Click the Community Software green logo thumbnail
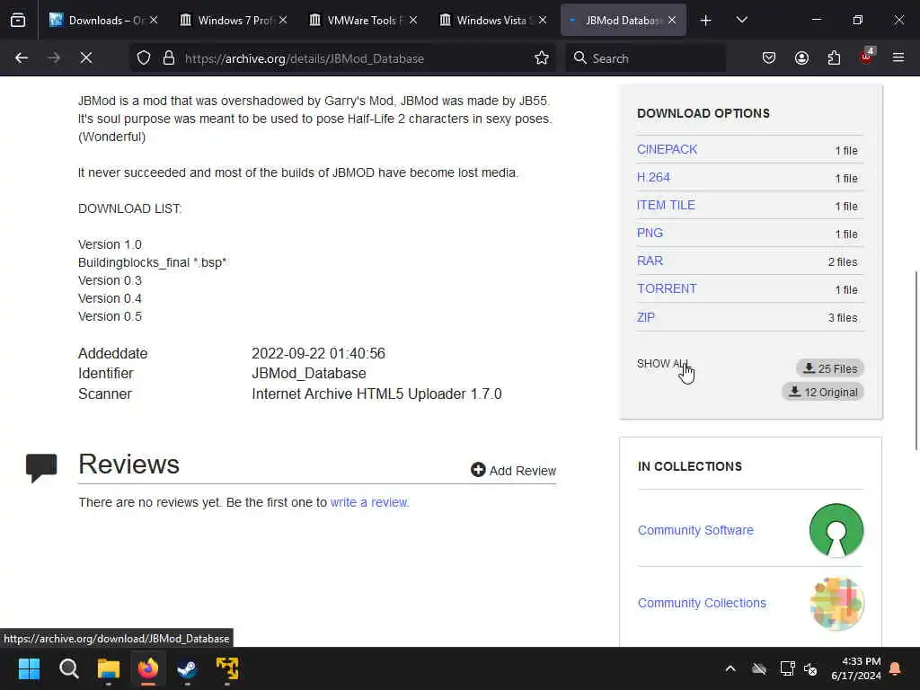The image size is (920, 690). coord(836,530)
